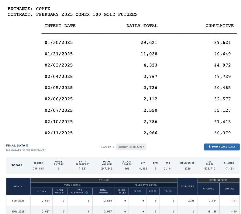Click the Month column header

[18, 186]
